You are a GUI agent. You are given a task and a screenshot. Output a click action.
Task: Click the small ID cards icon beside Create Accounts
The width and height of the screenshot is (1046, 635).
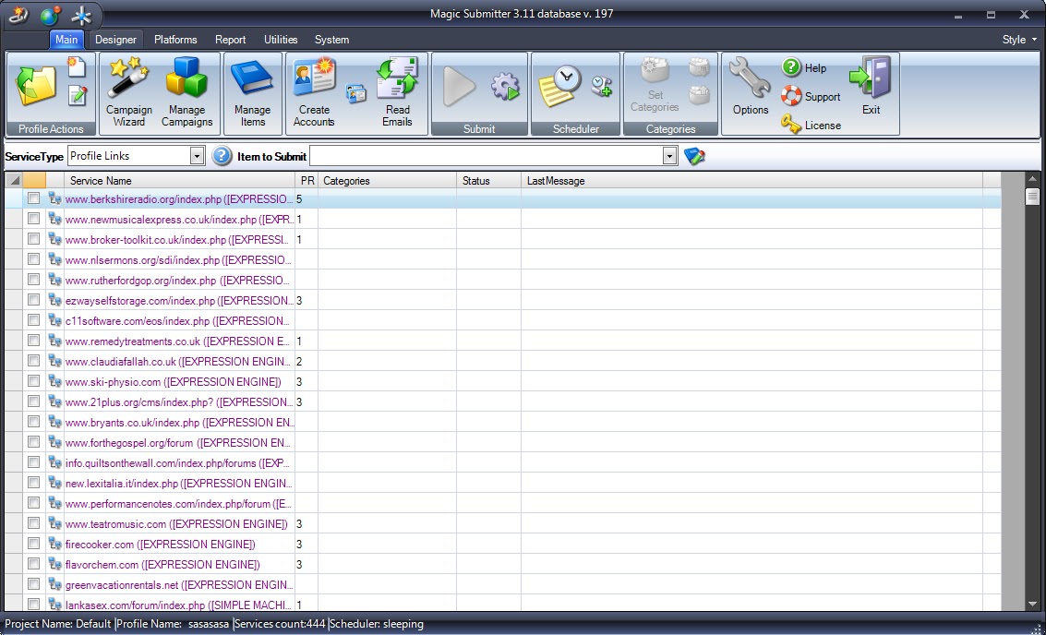[x=356, y=92]
